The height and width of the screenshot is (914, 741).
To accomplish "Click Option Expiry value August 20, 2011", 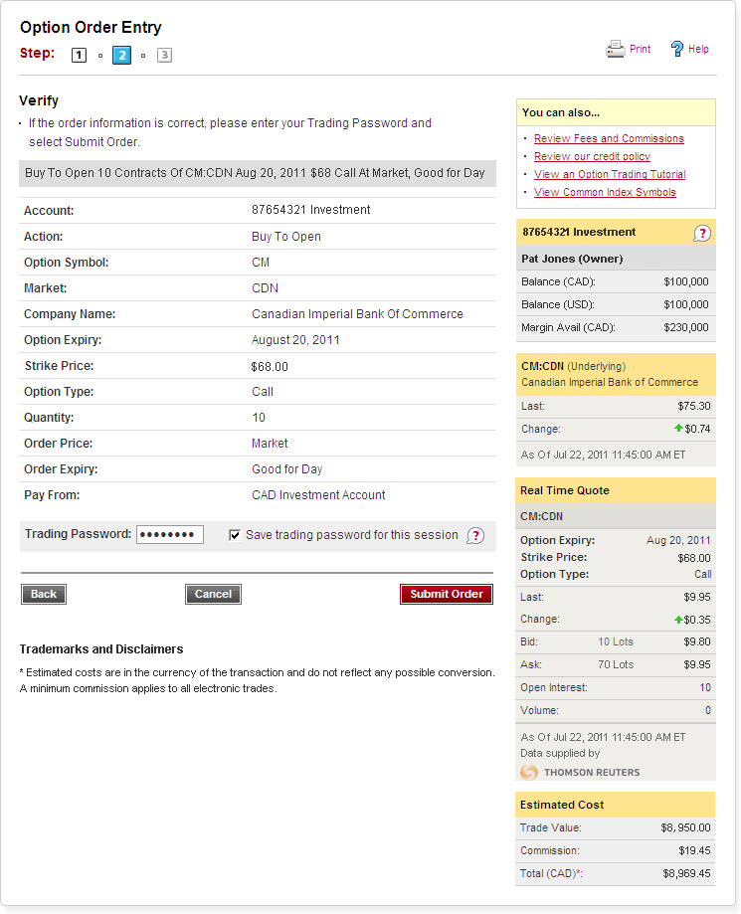I will 295,340.
